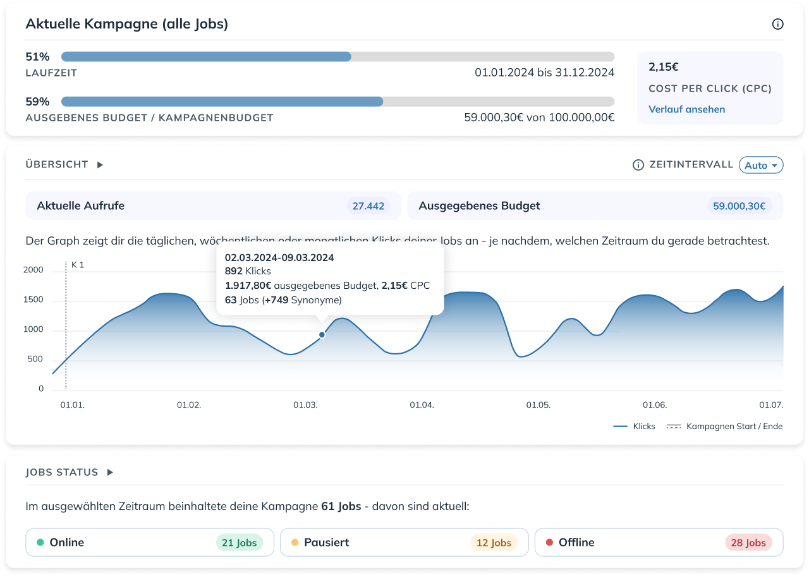Click the highlighted data point on graph
This screenshot has height=577, width=809.
click(322, 335)
